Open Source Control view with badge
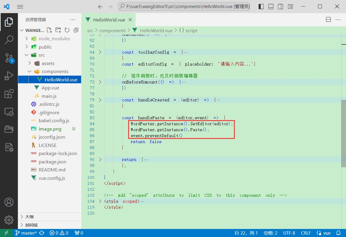The image size is (346, 237). coord(9,58)
